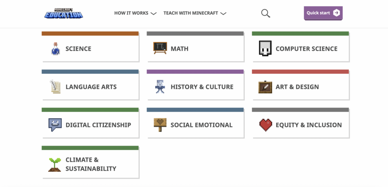
Task: Click the framed painting Art & Design icon
Action: tap(265, 87)
